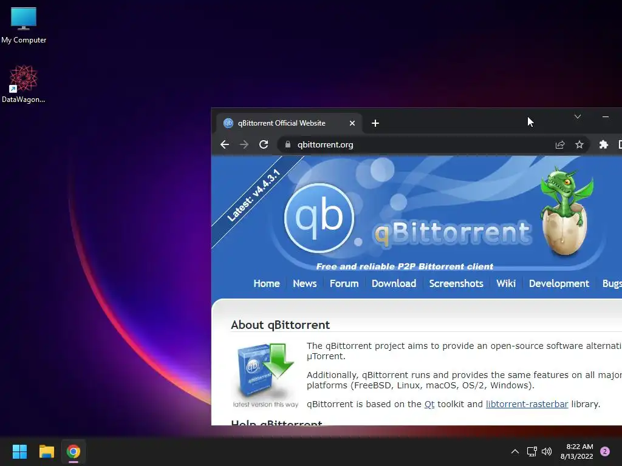Select the qBittorrent Official Website tab
622x466 pixels.
click(x=289, y=123)
